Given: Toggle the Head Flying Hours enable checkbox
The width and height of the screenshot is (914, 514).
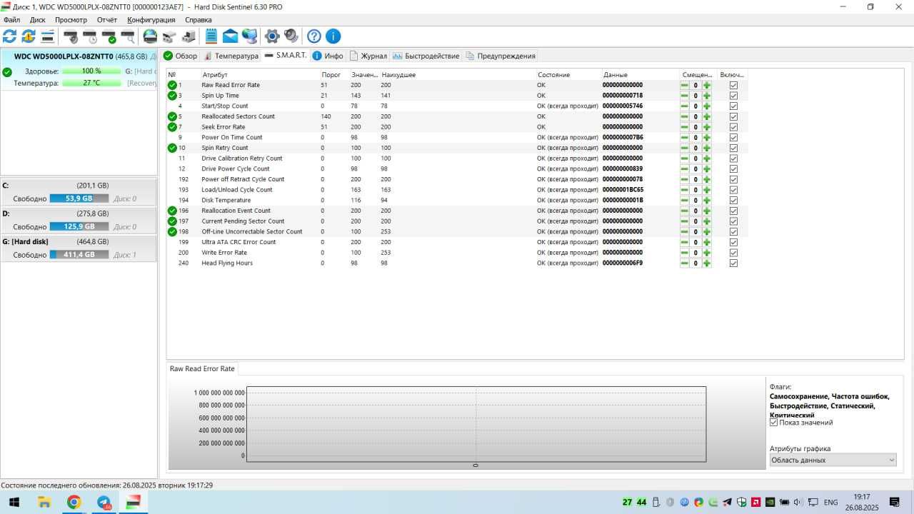Looking at the screenshot, I should [x=733, y=263].
